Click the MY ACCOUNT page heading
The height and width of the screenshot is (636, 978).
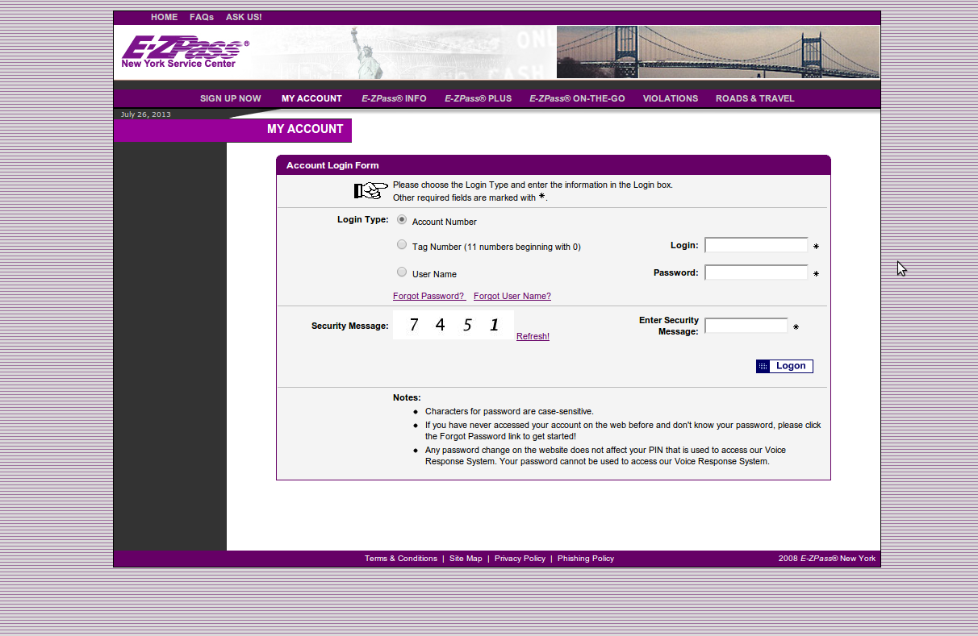tap(305, 129)
